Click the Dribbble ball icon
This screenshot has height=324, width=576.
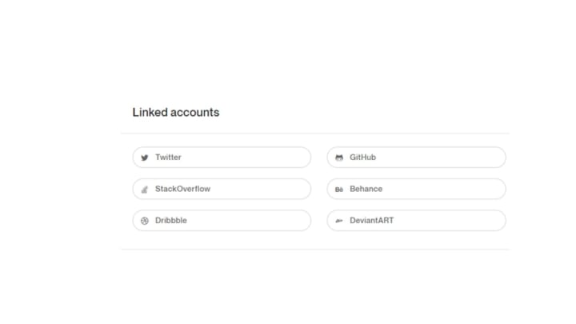coord(145,221)
